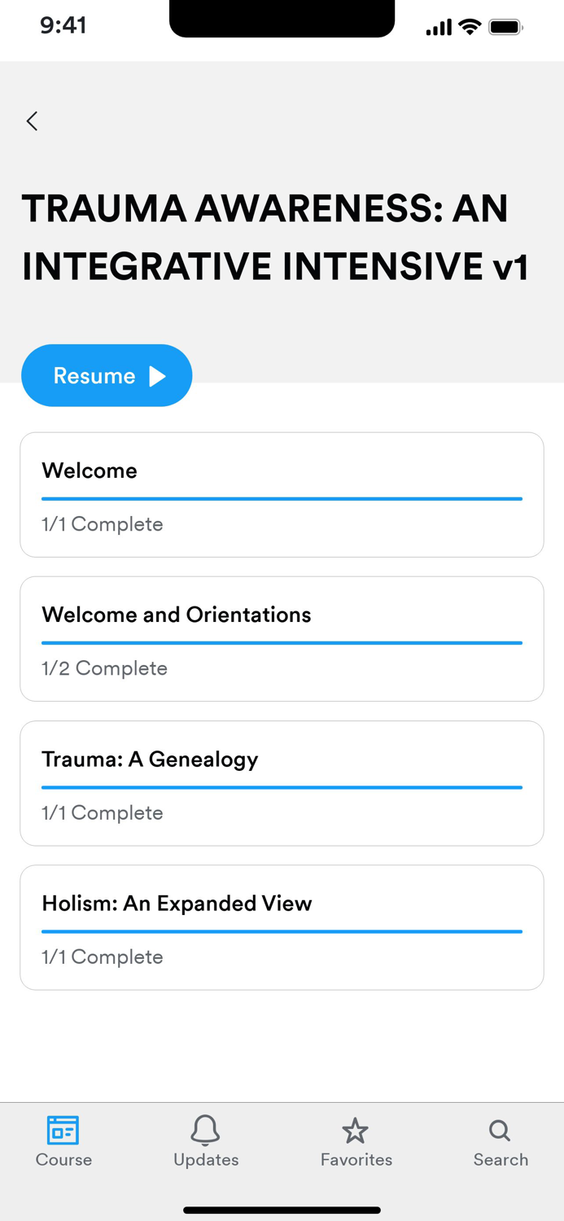Image resolution: width=564 pixels, height=1221 pixels.
Task: Open the Trauma: A Genealogy section
Action: (282, 782)
